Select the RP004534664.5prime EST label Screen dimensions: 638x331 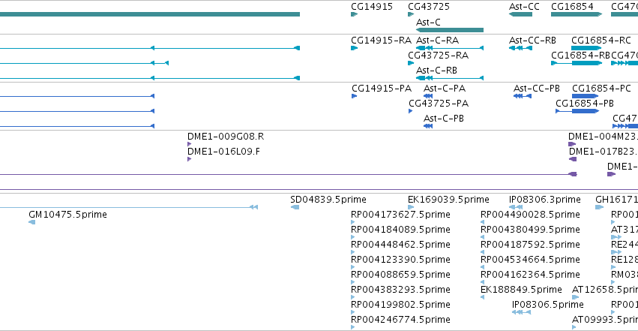click(x=530, y=260)
